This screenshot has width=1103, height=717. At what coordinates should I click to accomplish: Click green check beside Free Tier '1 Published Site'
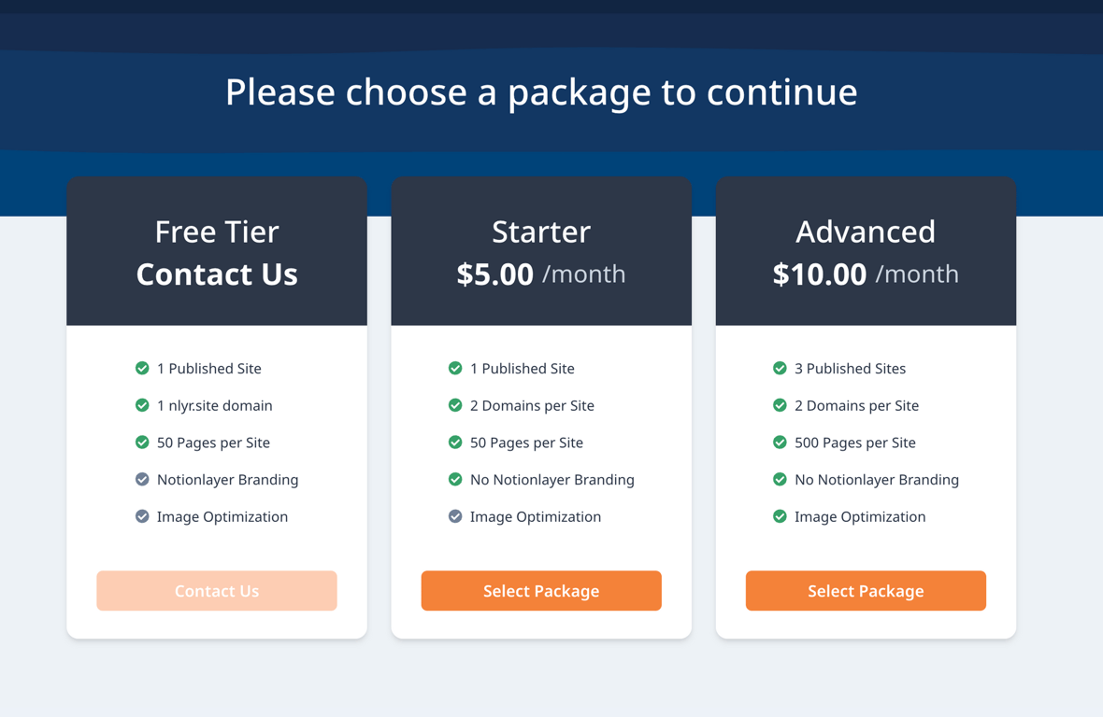tap(142, 369)
